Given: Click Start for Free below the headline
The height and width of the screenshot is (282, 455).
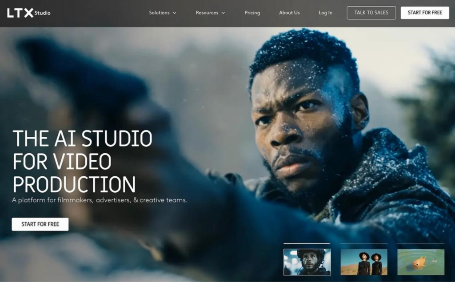Looking at the screenshot, I should pos(40,224).
